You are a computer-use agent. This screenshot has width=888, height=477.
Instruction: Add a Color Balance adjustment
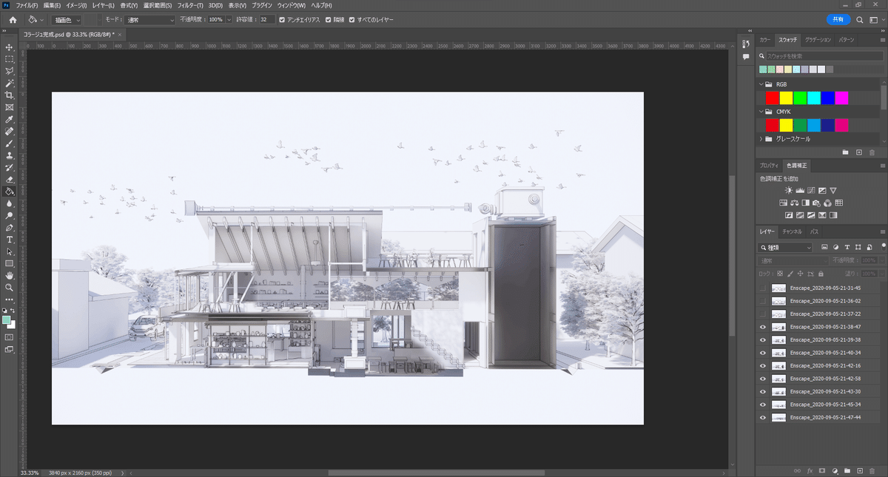794,203
